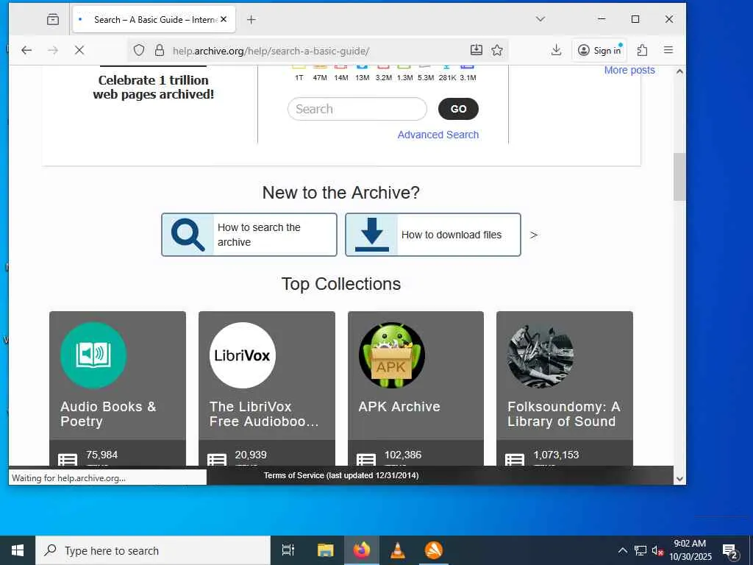Open Task View on the taskbar
Screen dimensions: 753x565
(x=288, y=550)
